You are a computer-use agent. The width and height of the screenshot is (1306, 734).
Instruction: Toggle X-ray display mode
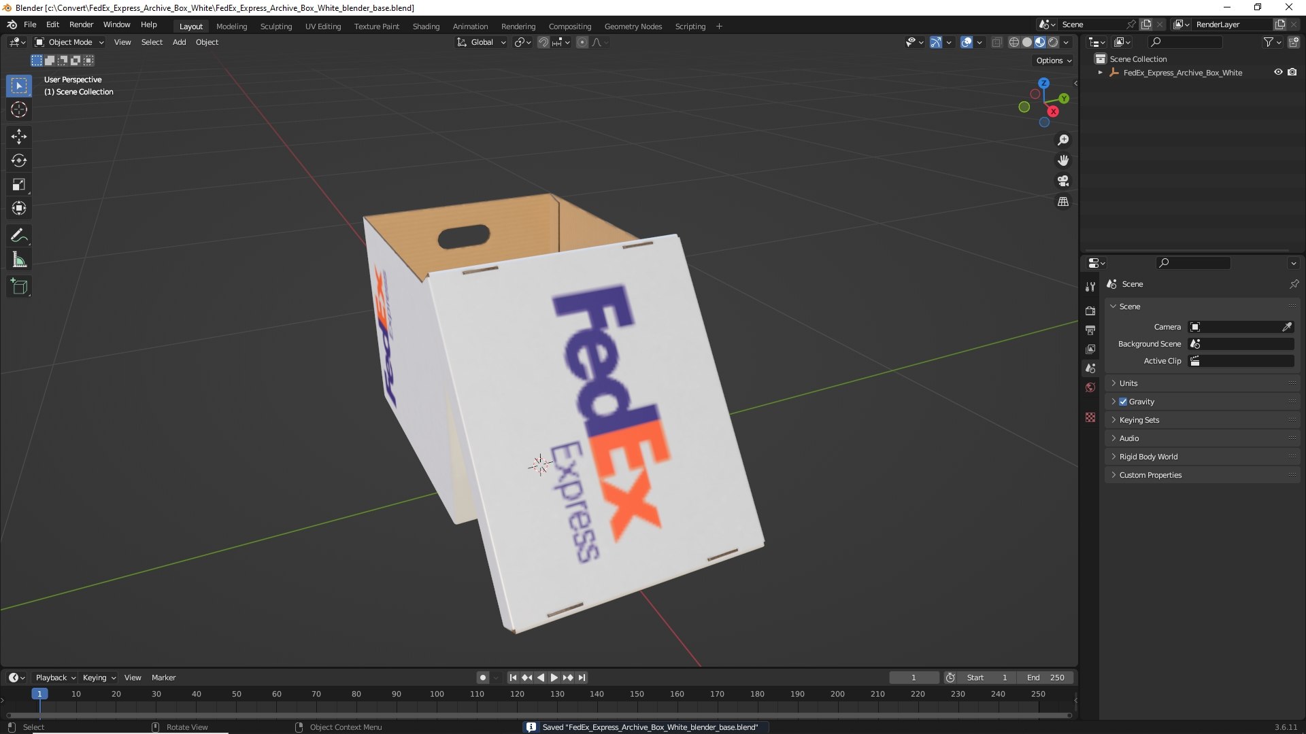pos(997,42)
